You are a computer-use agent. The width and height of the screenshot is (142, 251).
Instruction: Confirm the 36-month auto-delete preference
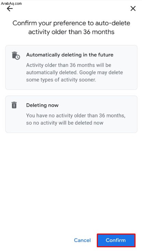(x=116, y=240)
